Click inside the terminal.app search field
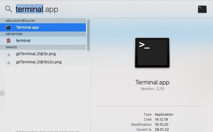The width and height of the screenshot is (213, 132). tap(94, 9)
